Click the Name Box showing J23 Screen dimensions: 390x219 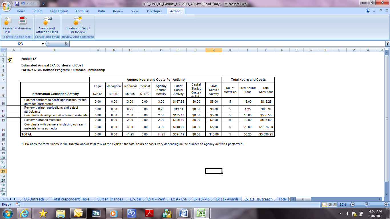tap(20, 44)
